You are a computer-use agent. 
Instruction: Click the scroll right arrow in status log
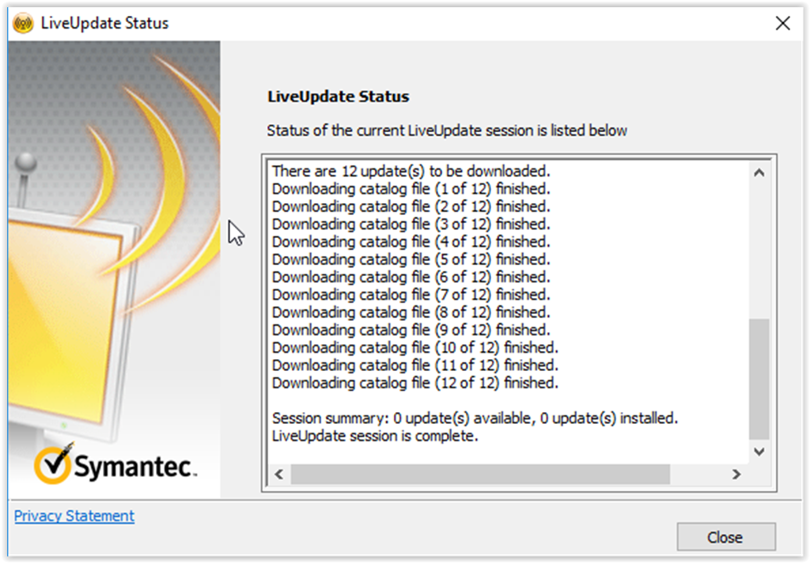click(x=736, y=474)
